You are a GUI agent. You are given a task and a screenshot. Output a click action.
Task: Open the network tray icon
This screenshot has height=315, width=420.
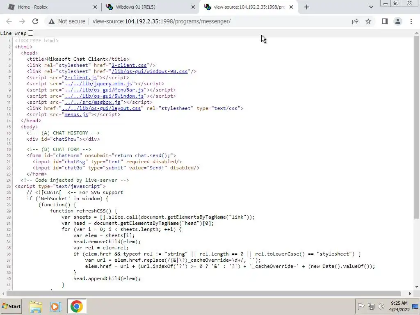[x=371, y=306]
